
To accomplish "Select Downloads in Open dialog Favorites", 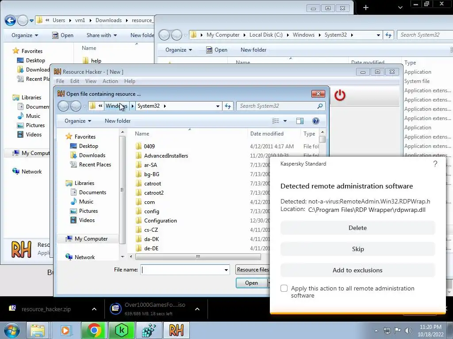I will coord(92,155).
